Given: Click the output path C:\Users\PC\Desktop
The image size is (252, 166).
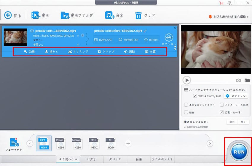Looking at the screenshot, I should 196,127.
